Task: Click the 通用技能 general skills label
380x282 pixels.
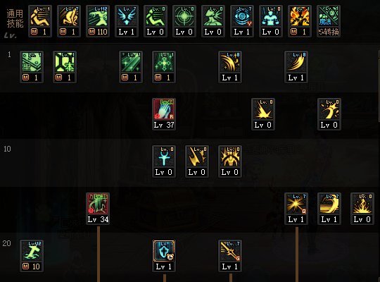Action: click(15, 18)
